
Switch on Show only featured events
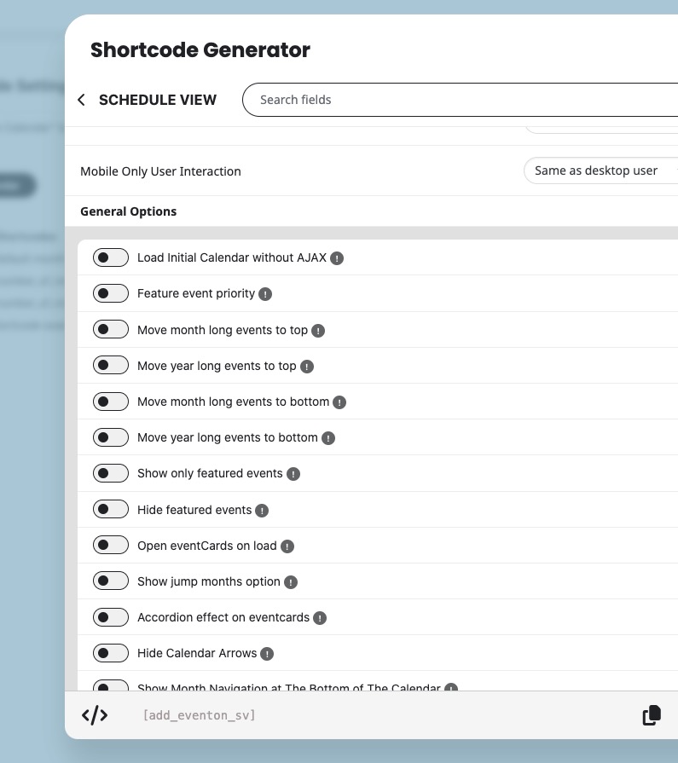pyautogui.click(x=111, y=473)
